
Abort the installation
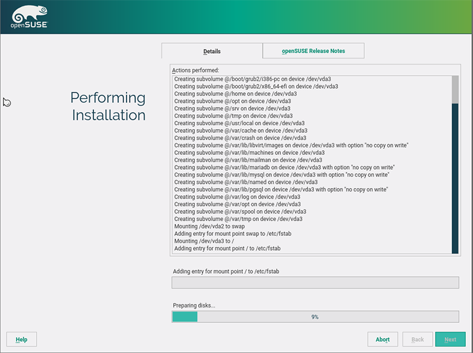tap(383, 339)
